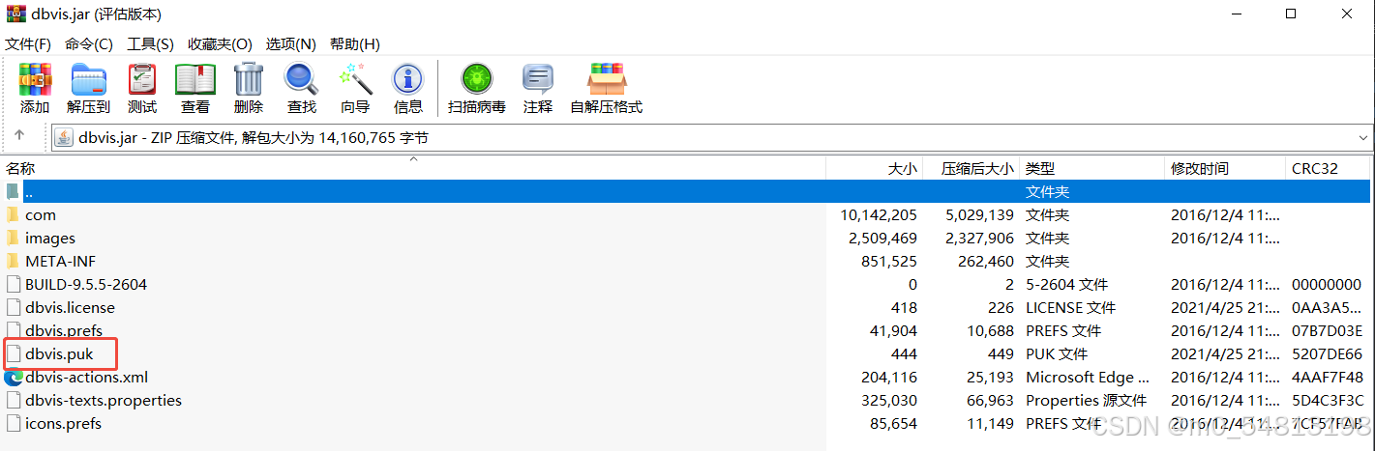Click the CRC32 value 4AAF7F48
Screen dimensions: 1375x451
(1327, 377)
